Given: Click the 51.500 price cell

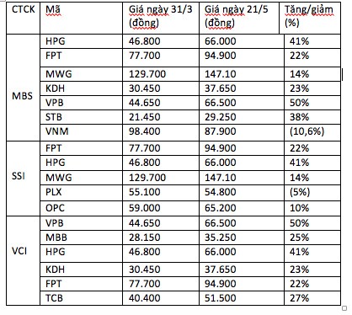Looking at the screenshot, I should [x=242, y=298].
